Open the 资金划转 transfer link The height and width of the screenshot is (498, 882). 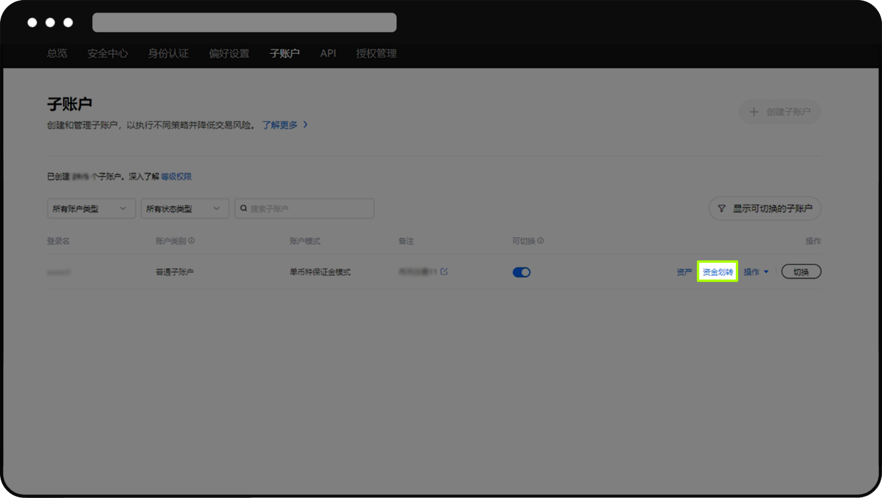[717, 271]
